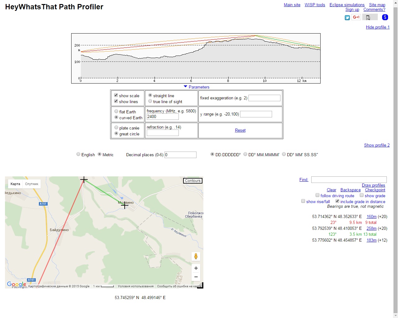Zoom in the map with plus button
Viewport: 398px width, 318px height.
(x=196, y=268)
